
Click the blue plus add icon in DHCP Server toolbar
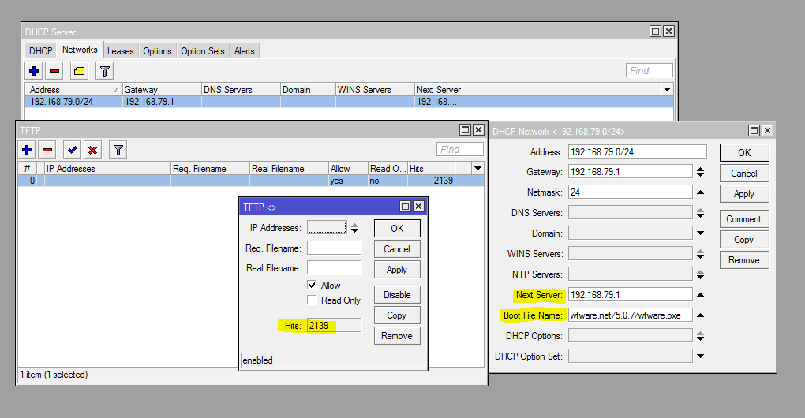pos(34,71)
